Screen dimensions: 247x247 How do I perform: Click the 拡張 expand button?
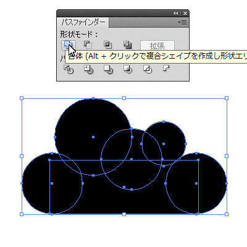pos(157,46)
